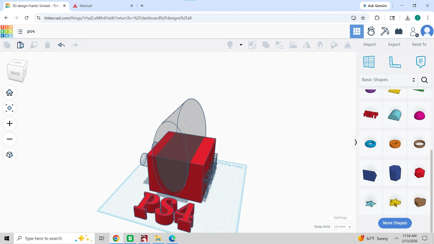This screenshot has height=244, width=434.
Task: Collapse the shapes panel chevron
Action: pos(356,142)
